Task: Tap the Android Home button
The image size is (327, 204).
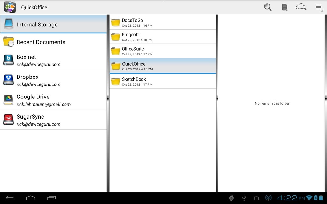Action: [30, 198]
